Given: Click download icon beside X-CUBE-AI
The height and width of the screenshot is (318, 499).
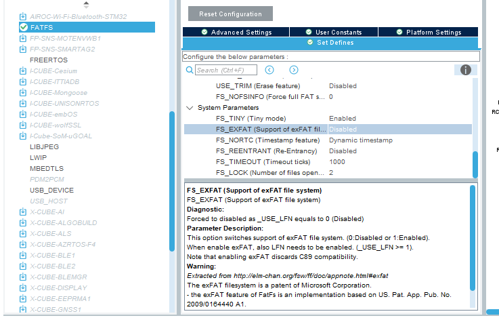Looking at the screenshot, I should (23, 212).
